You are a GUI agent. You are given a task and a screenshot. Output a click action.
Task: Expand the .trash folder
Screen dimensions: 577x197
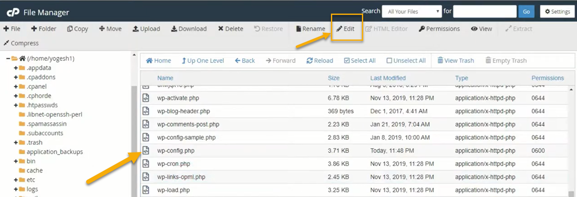click(16, 143)
